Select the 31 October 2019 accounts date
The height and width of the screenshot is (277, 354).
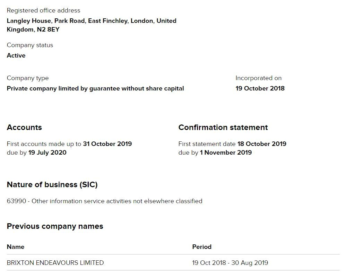pos(107,144)
